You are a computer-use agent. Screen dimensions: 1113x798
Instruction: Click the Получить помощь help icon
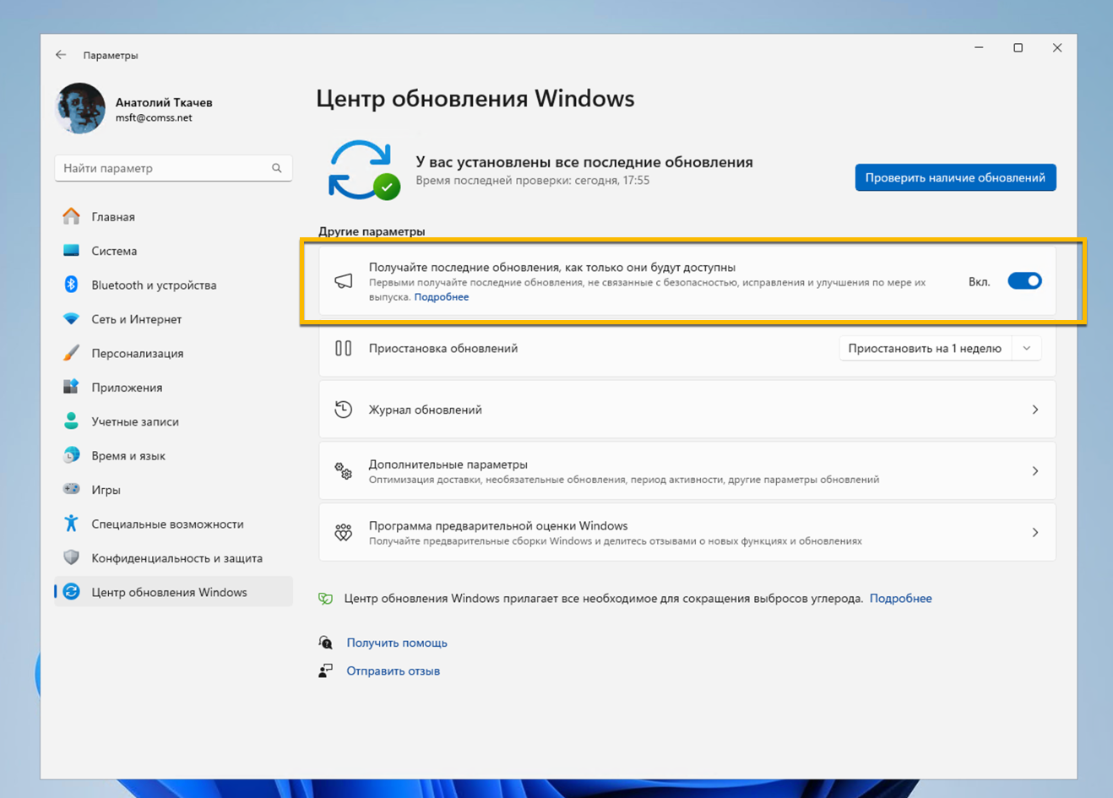[326, 643]
